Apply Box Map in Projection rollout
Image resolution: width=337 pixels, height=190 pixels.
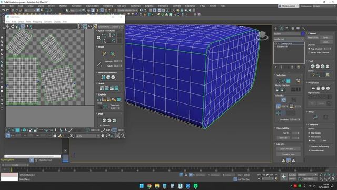(x=328, y=88)
